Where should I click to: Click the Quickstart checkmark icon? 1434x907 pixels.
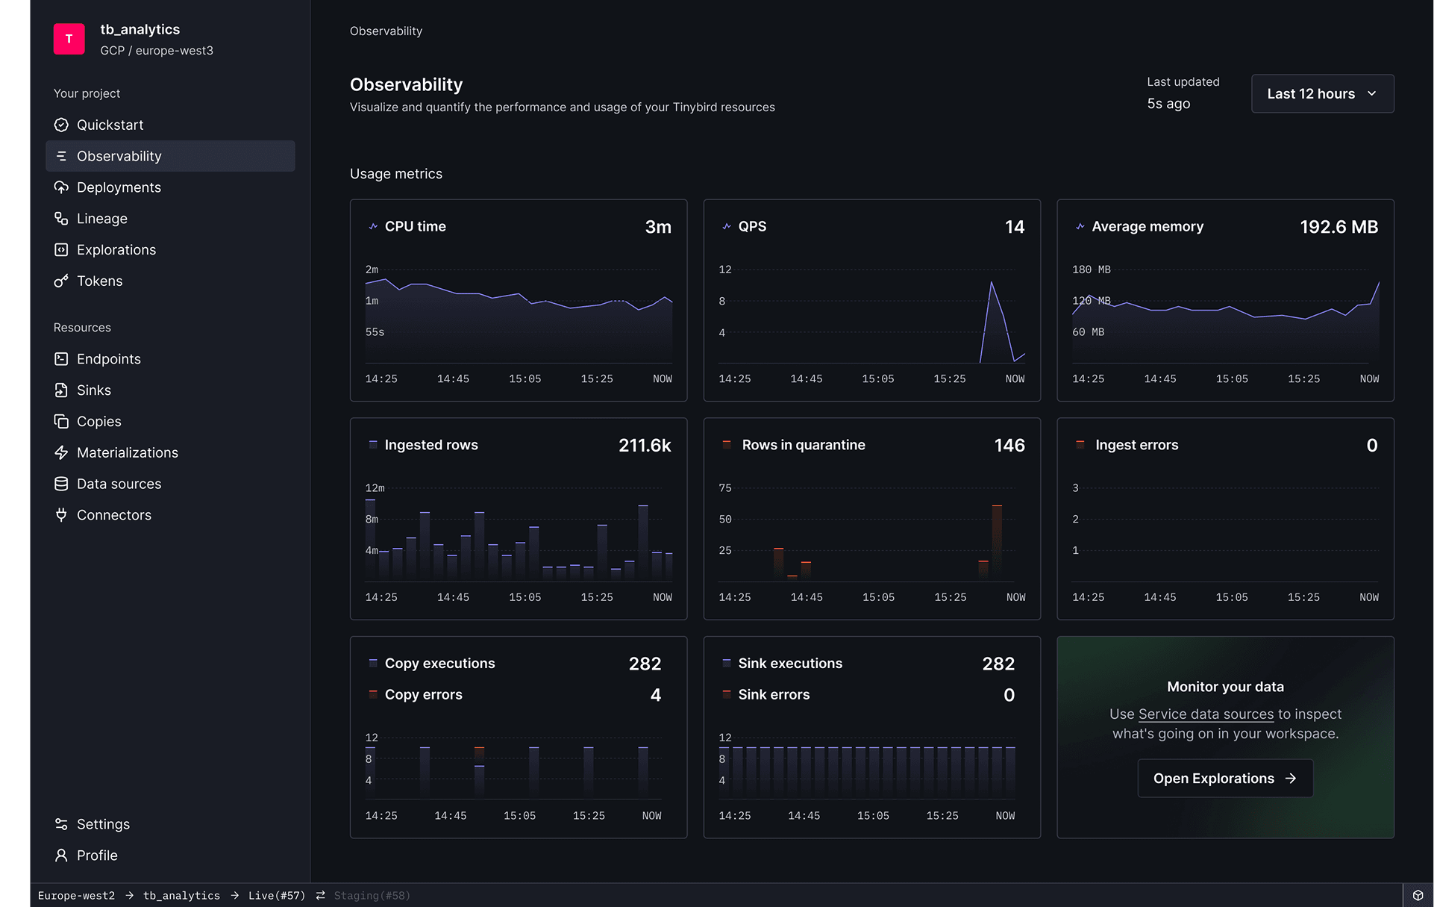61,125
